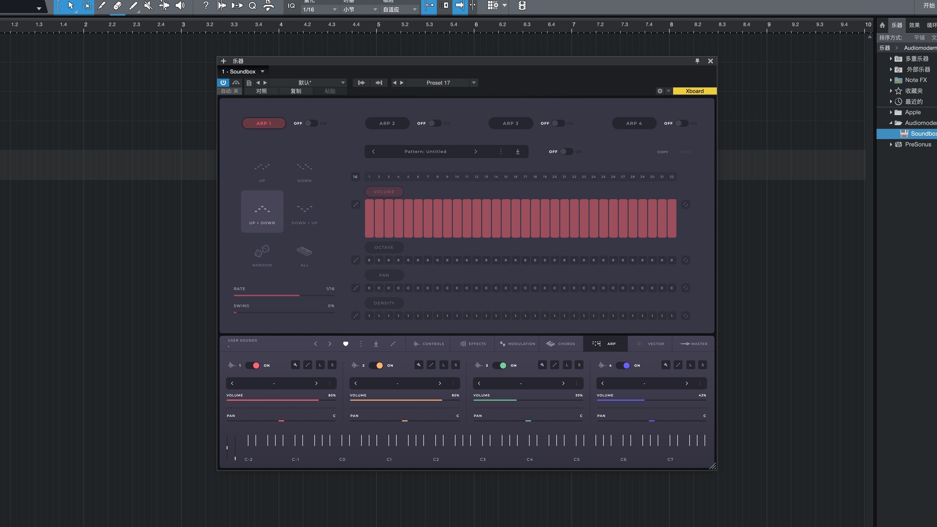Click the Mute tool icon
This screenshot has width=937, height=527.
tap(148, 6)
